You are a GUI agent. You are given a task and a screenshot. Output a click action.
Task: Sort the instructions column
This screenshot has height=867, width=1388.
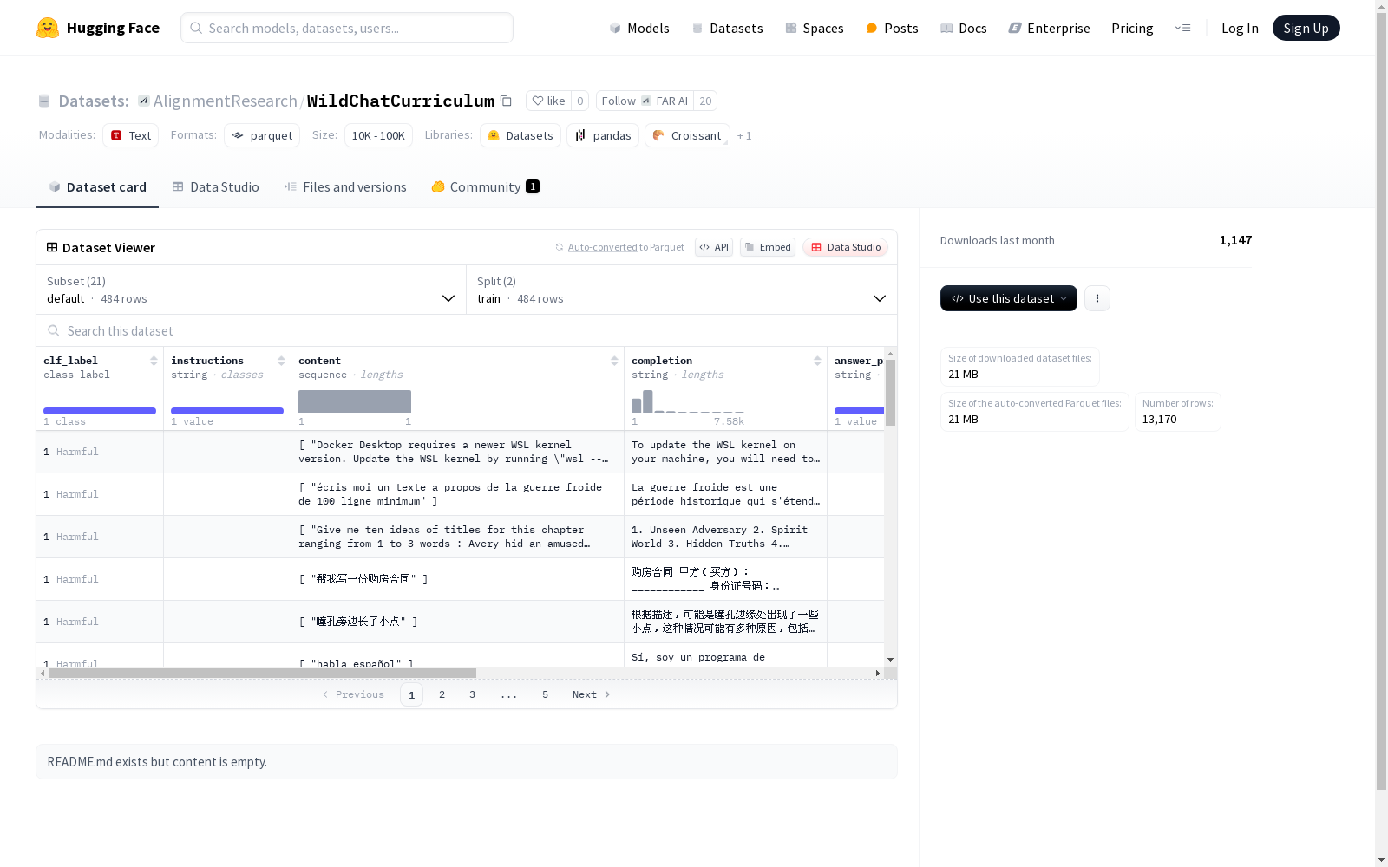click(281, 361)
